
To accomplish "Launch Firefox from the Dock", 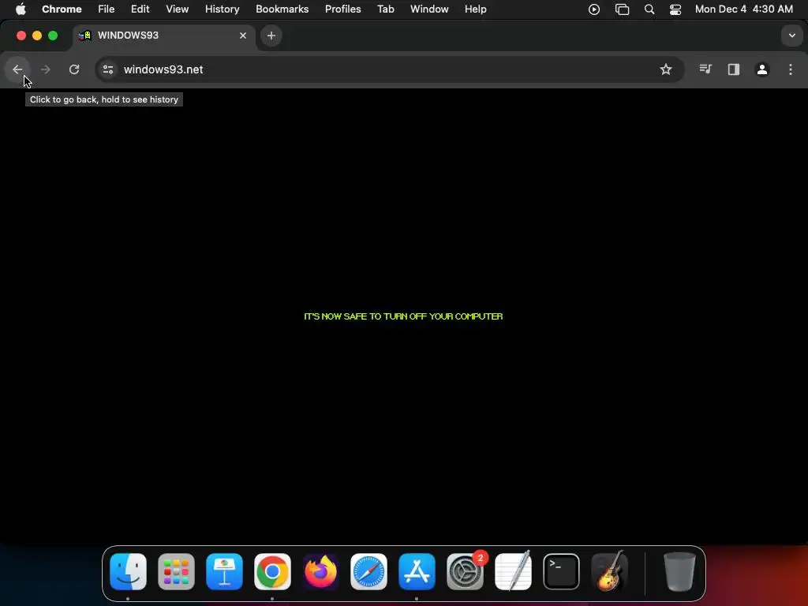I will [x=320, y=571].
